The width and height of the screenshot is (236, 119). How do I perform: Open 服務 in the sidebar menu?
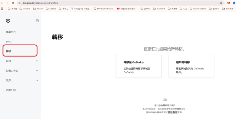pyautogui.click(x=8, y=61)
